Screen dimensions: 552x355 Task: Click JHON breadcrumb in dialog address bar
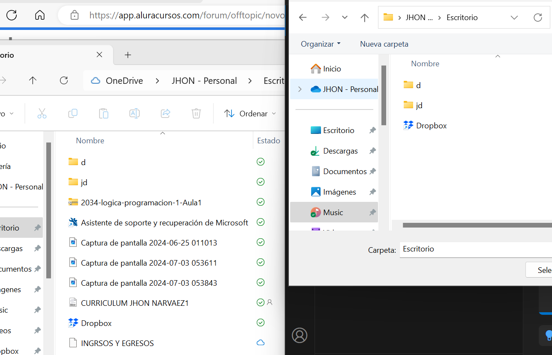click(x=418, y=18)
